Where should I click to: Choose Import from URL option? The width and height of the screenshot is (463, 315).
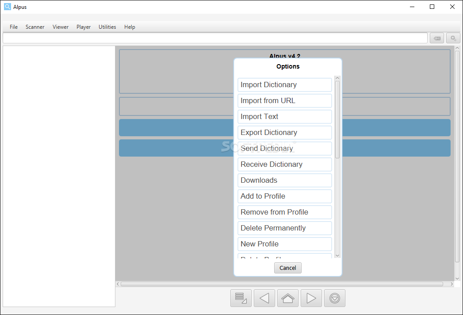coord(285,101)
